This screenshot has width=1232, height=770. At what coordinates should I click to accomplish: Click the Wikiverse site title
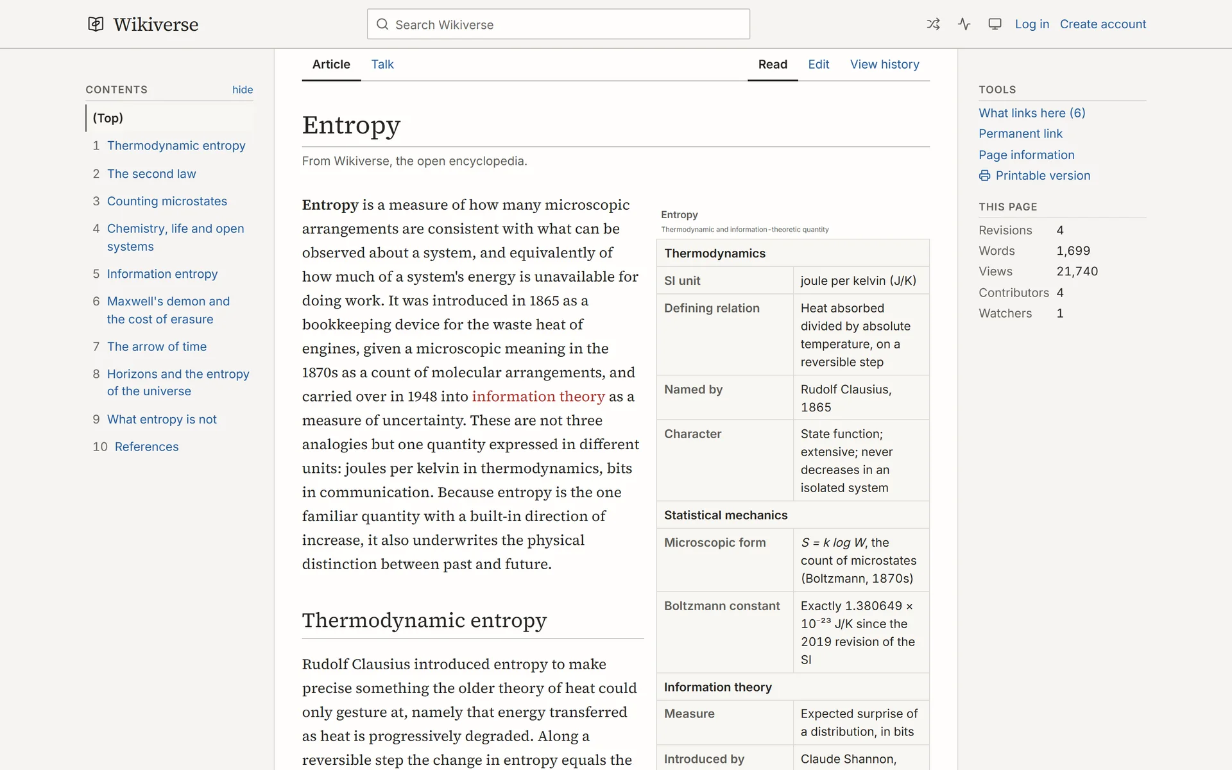(x=156, y=24)
